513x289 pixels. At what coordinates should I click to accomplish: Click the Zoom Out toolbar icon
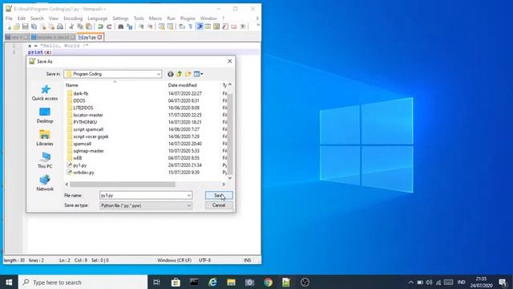[x=150, y=26]
